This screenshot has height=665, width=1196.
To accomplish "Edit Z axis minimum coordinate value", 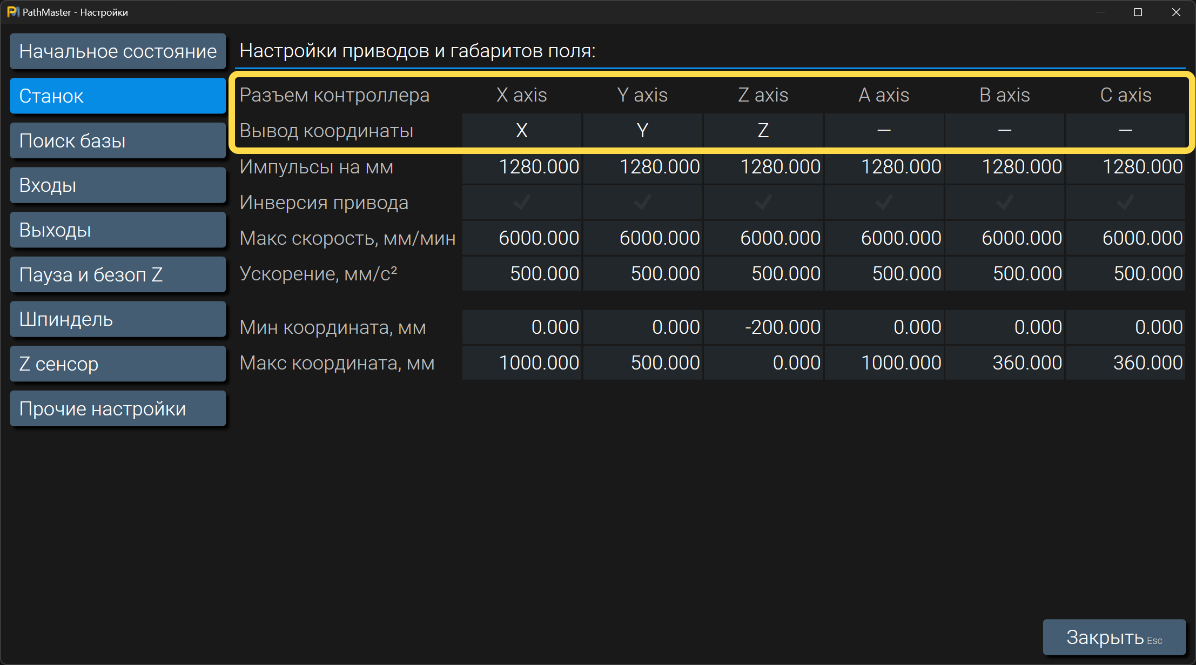I will click(x=763, y=327).
